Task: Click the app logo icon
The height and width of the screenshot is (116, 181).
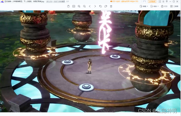Action: tap(2, 1)
